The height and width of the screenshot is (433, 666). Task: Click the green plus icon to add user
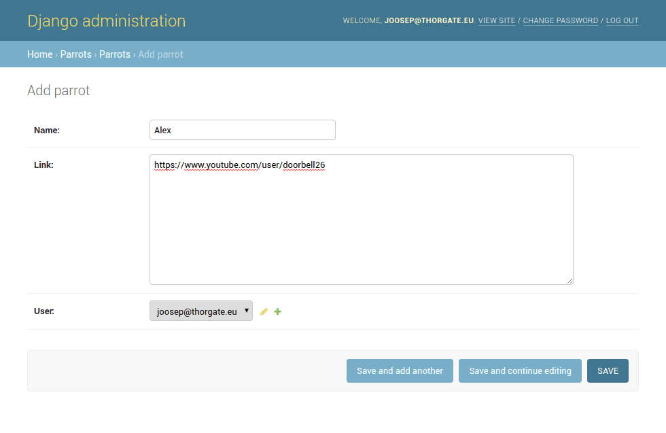277,311
